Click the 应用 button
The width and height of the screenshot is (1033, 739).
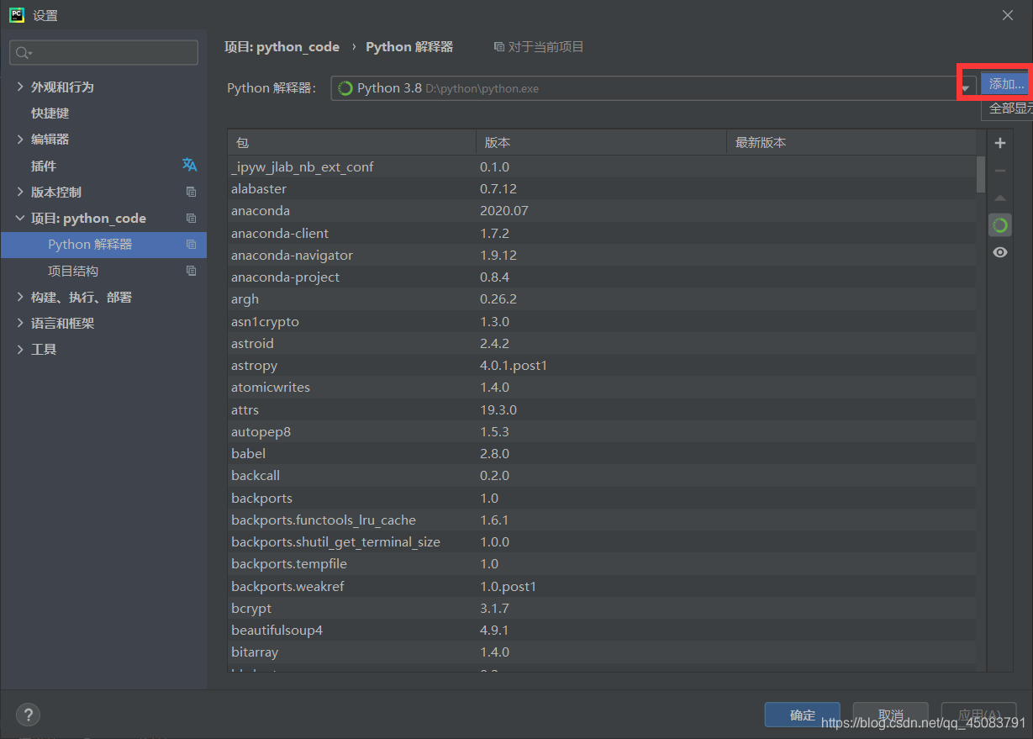pyautogui.click(x=978, y=715)
